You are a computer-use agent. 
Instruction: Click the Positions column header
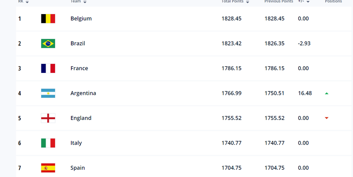pyautogui.click(x=333, y=1)
